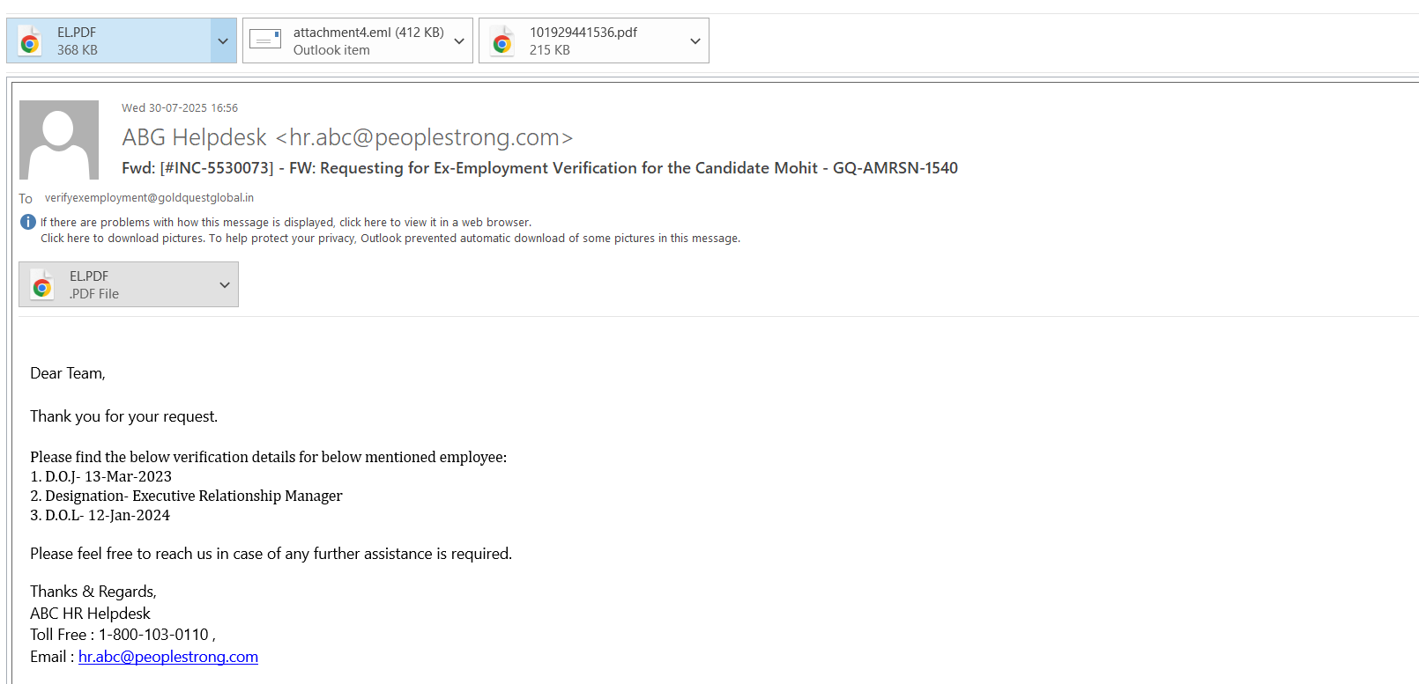Click recipient verifyexemployment@goldquestglobal.in address
Screen dimensions: 1419x684
click(x=149, y=198)
